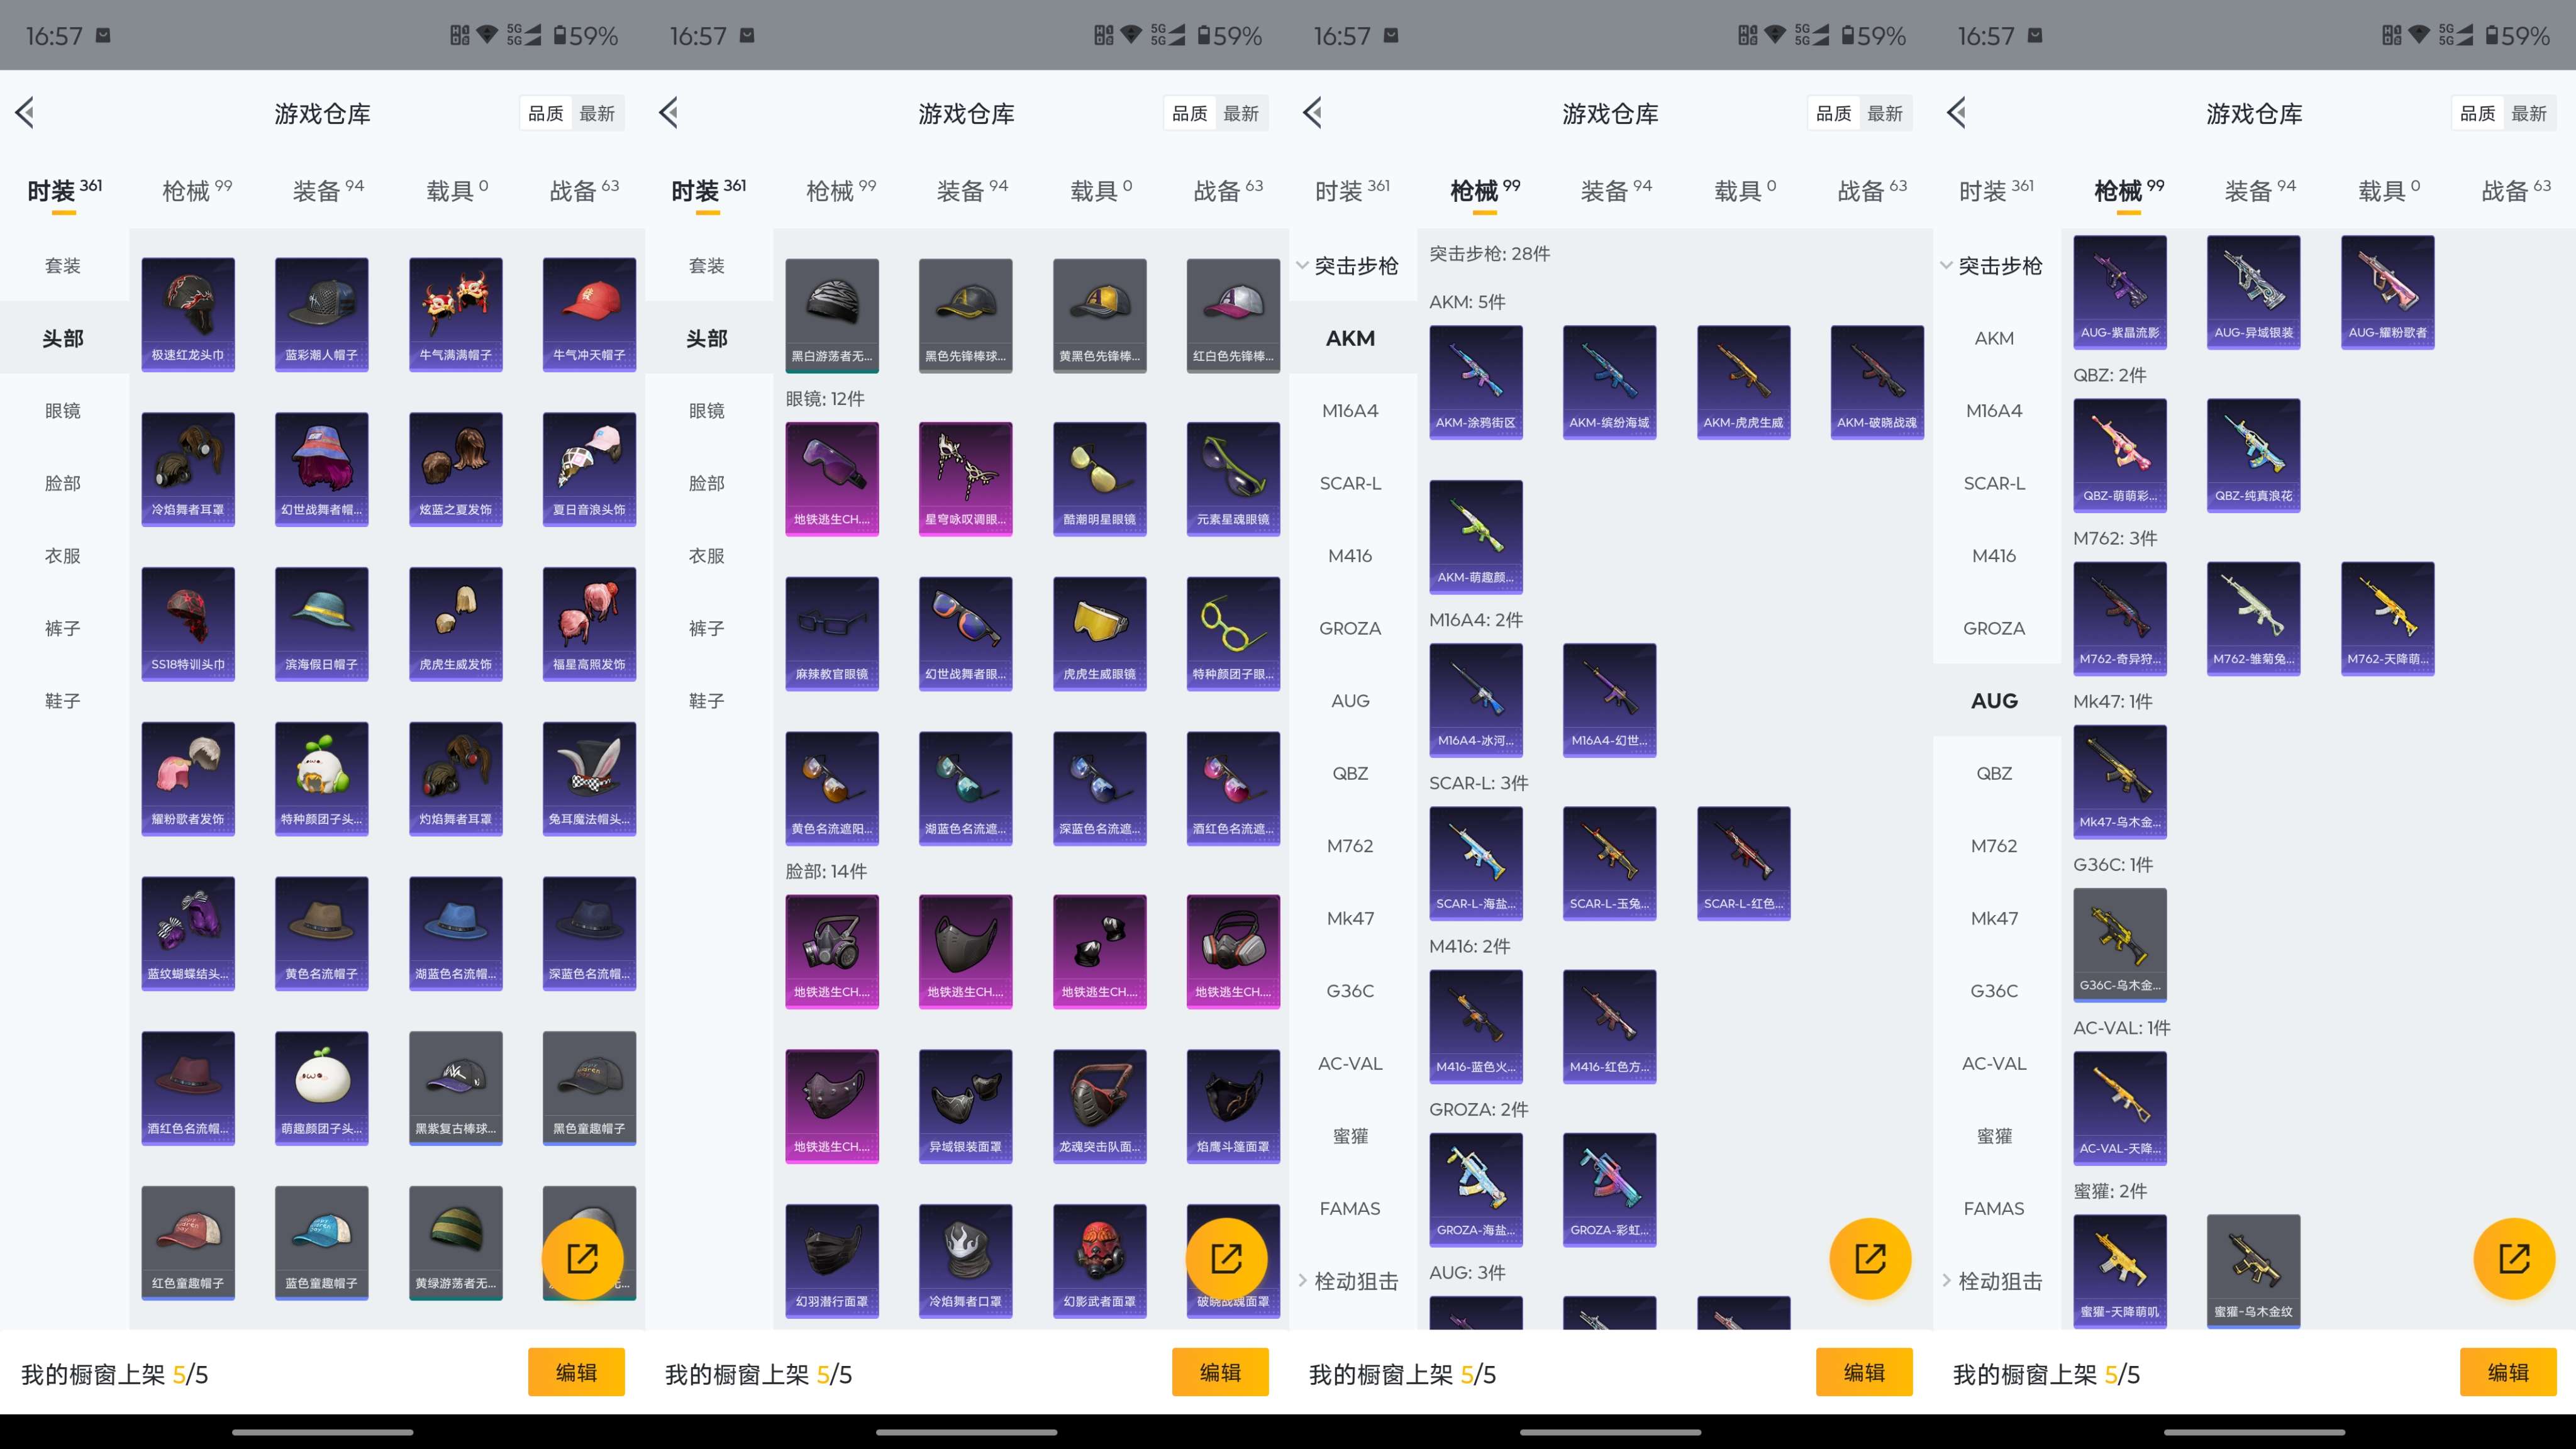Viewport: 2576px width, 1449px height.
Task: Toggle 品质 sort on the AUG-selected screen
Action: click(2478, 114)
